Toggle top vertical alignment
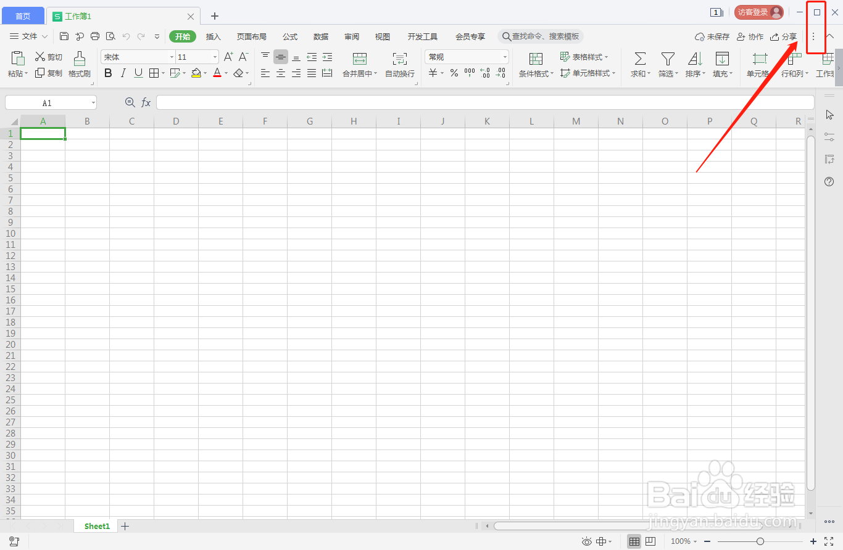 tap(265, 57)
